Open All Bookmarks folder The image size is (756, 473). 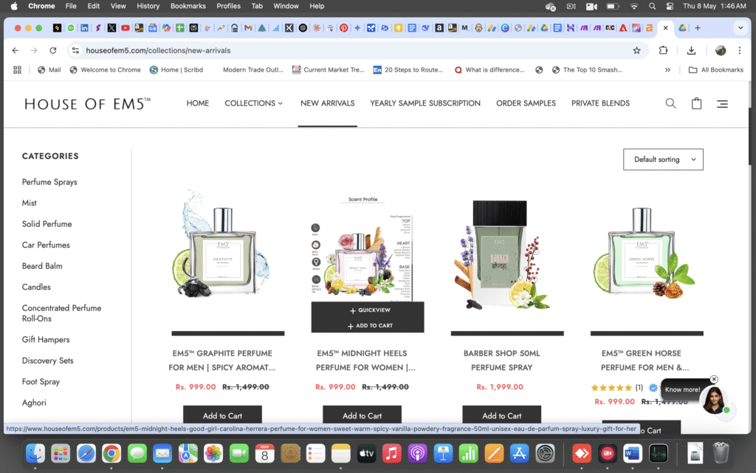pyautogui.click(x=716, y=70)
